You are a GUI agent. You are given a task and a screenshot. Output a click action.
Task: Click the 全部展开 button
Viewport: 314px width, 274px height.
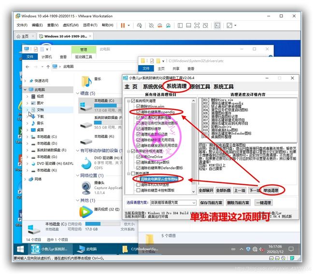point(206,191)
